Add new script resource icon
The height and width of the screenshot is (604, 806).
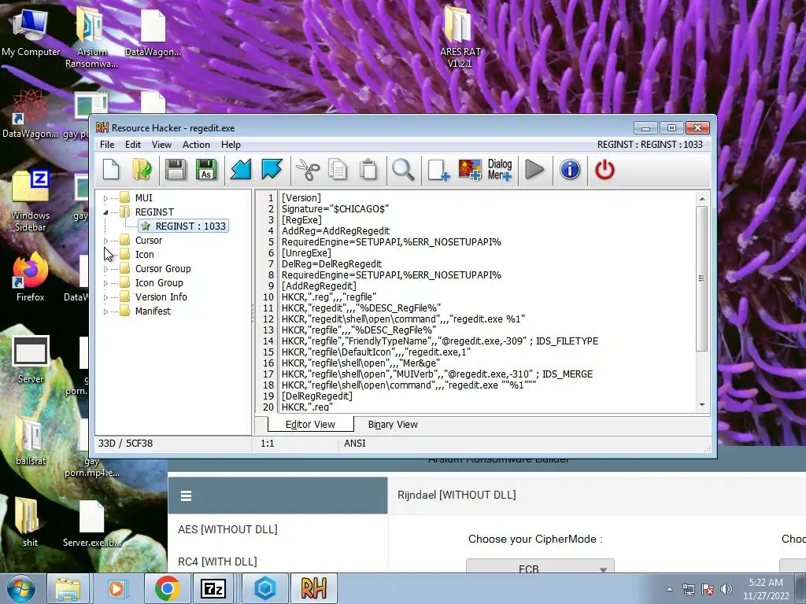(438, 170)
